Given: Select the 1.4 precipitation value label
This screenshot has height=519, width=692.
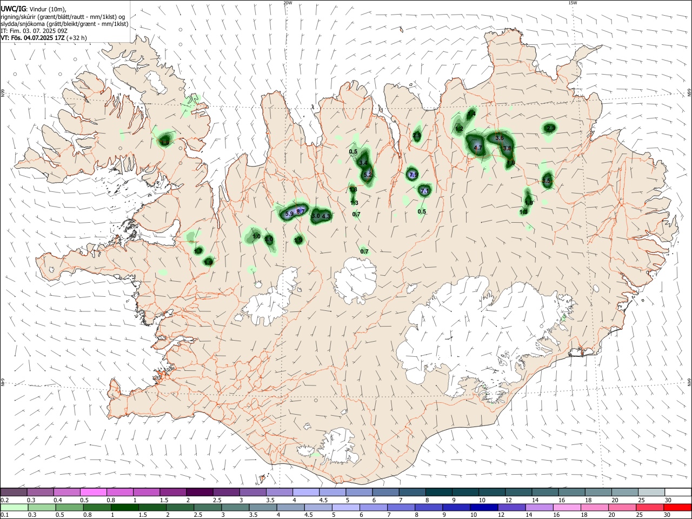Looking at the screenshot, I should tap(471, 114).
